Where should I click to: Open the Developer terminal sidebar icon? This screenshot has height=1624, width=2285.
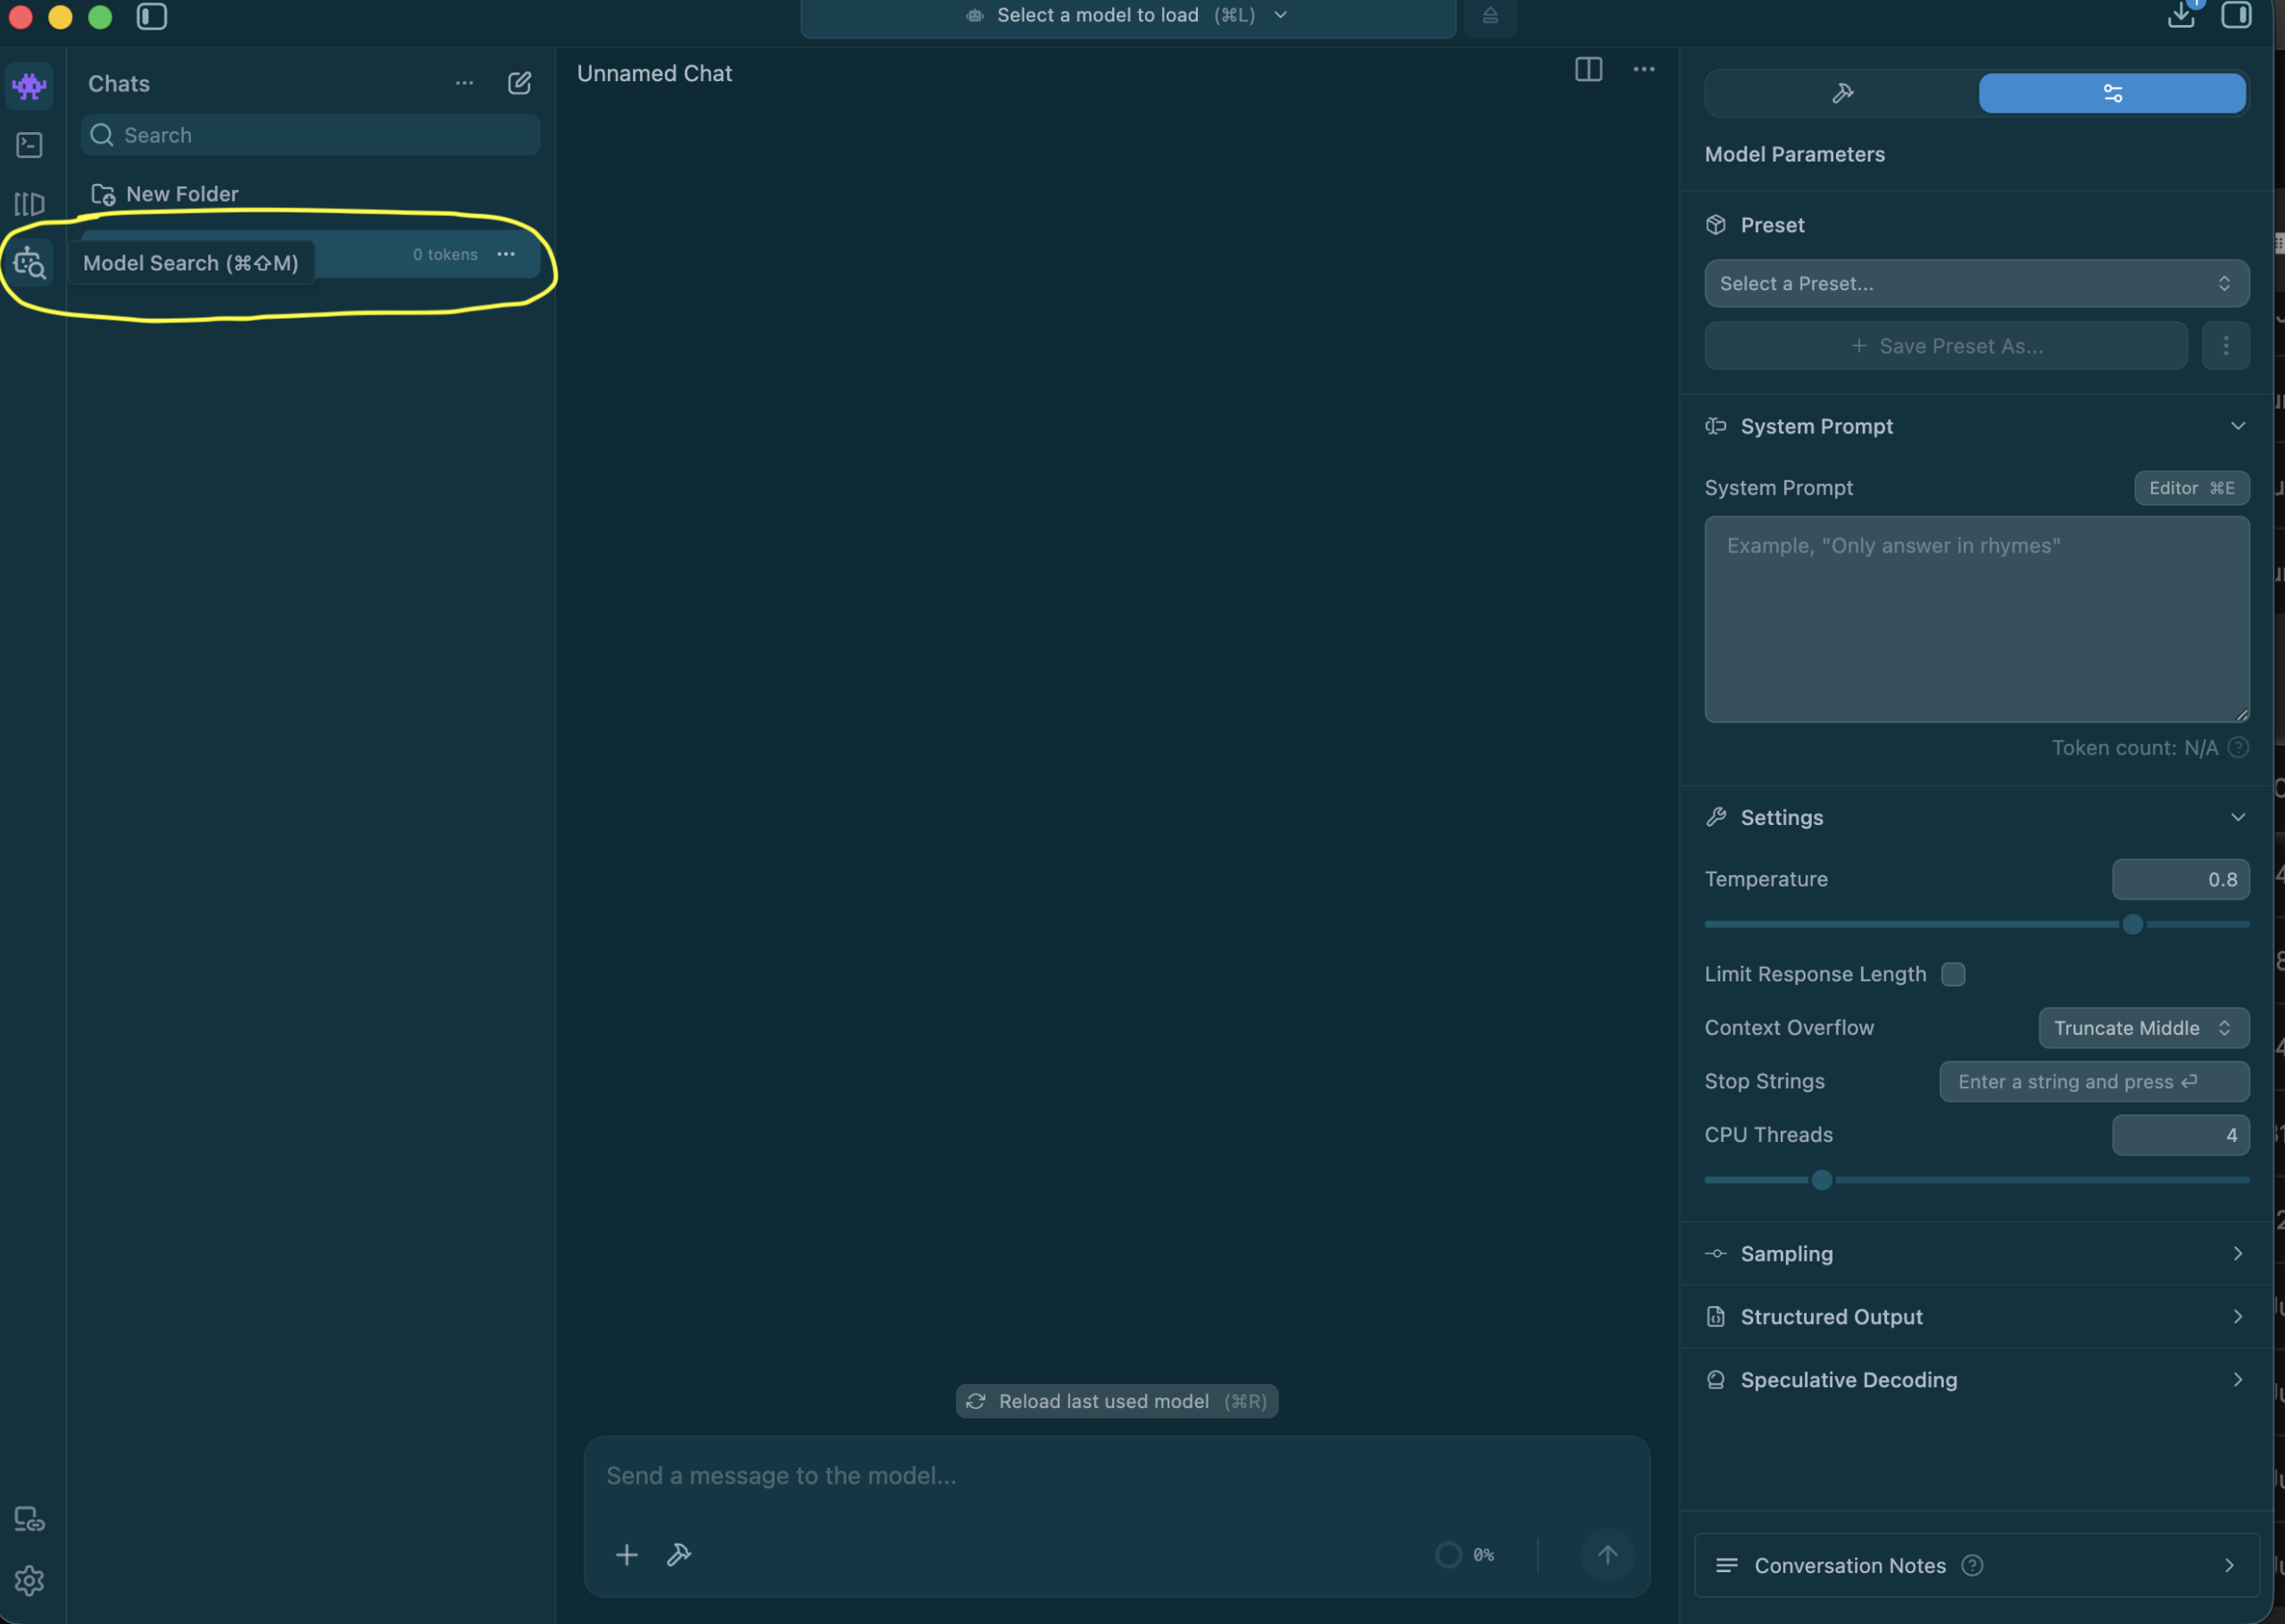(29, 146)
